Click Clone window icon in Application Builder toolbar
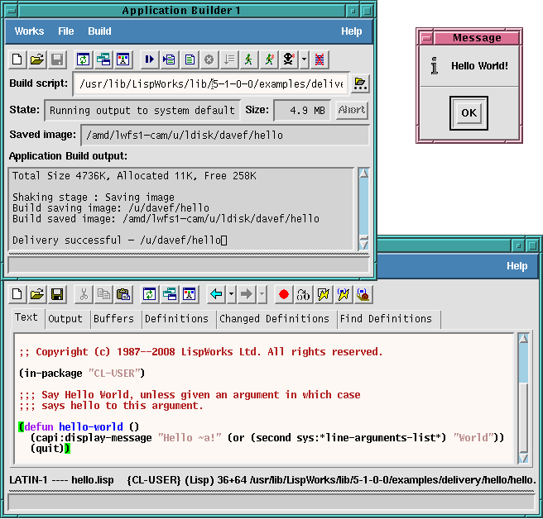Screen dimensions: 543x519 103,60
